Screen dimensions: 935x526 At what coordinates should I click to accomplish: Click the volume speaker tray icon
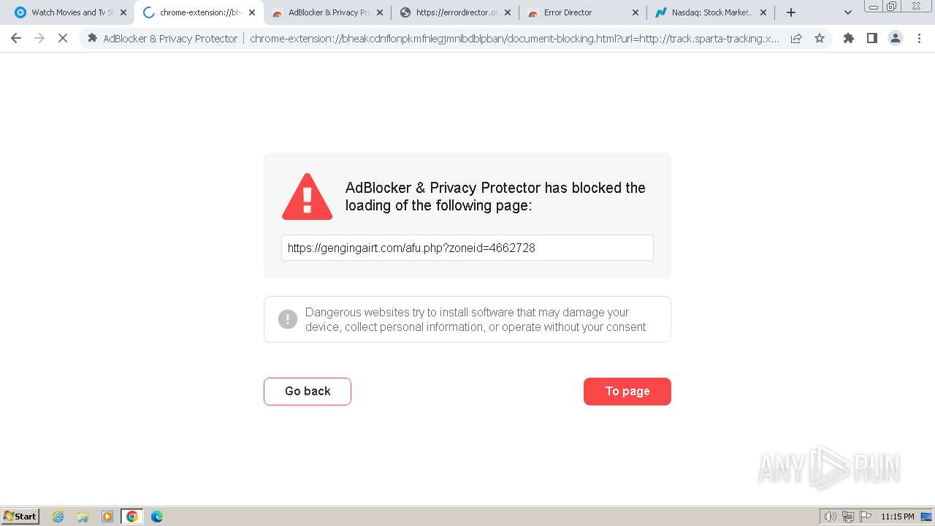pyautogui.click(x=830, y=517)
